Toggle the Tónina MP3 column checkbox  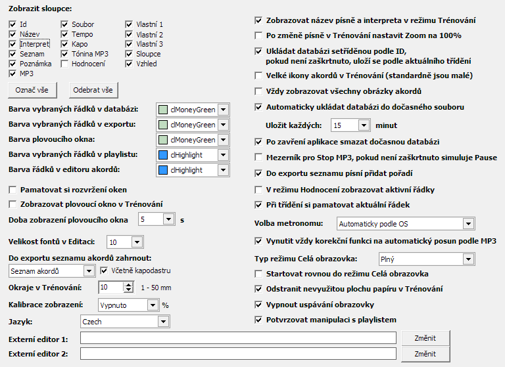(x=64, y=54)
